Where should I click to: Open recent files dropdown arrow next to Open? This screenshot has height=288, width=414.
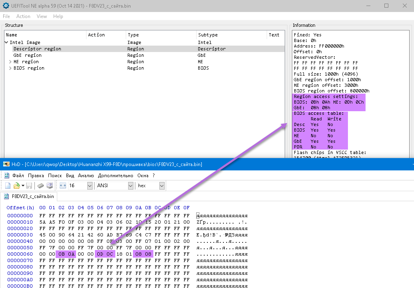click(23, 186)
